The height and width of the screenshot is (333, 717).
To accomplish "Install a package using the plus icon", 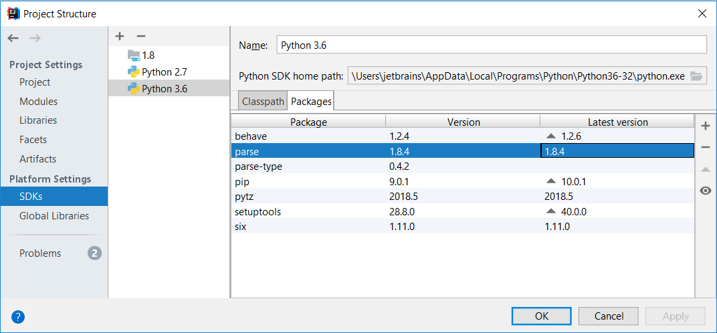I will (705, 126).
